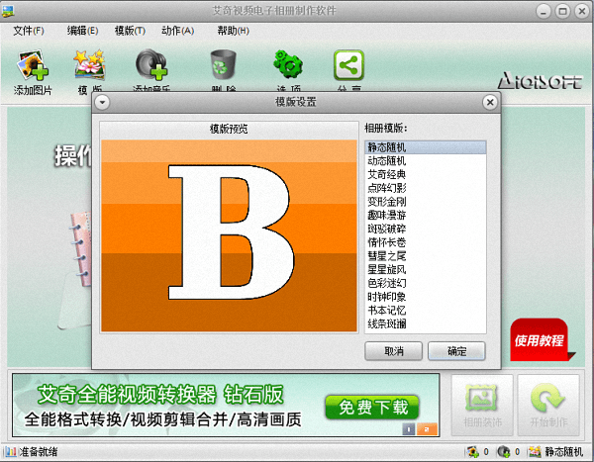594x462 pixels.
Task: Click the 相册装饰 album decoration button
Action: (482, 406)
